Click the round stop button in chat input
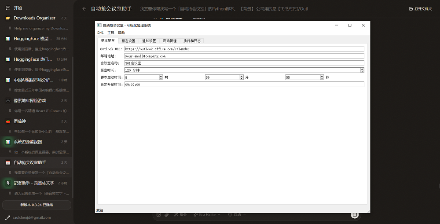440x224 pixels. (x=355, y=215)
